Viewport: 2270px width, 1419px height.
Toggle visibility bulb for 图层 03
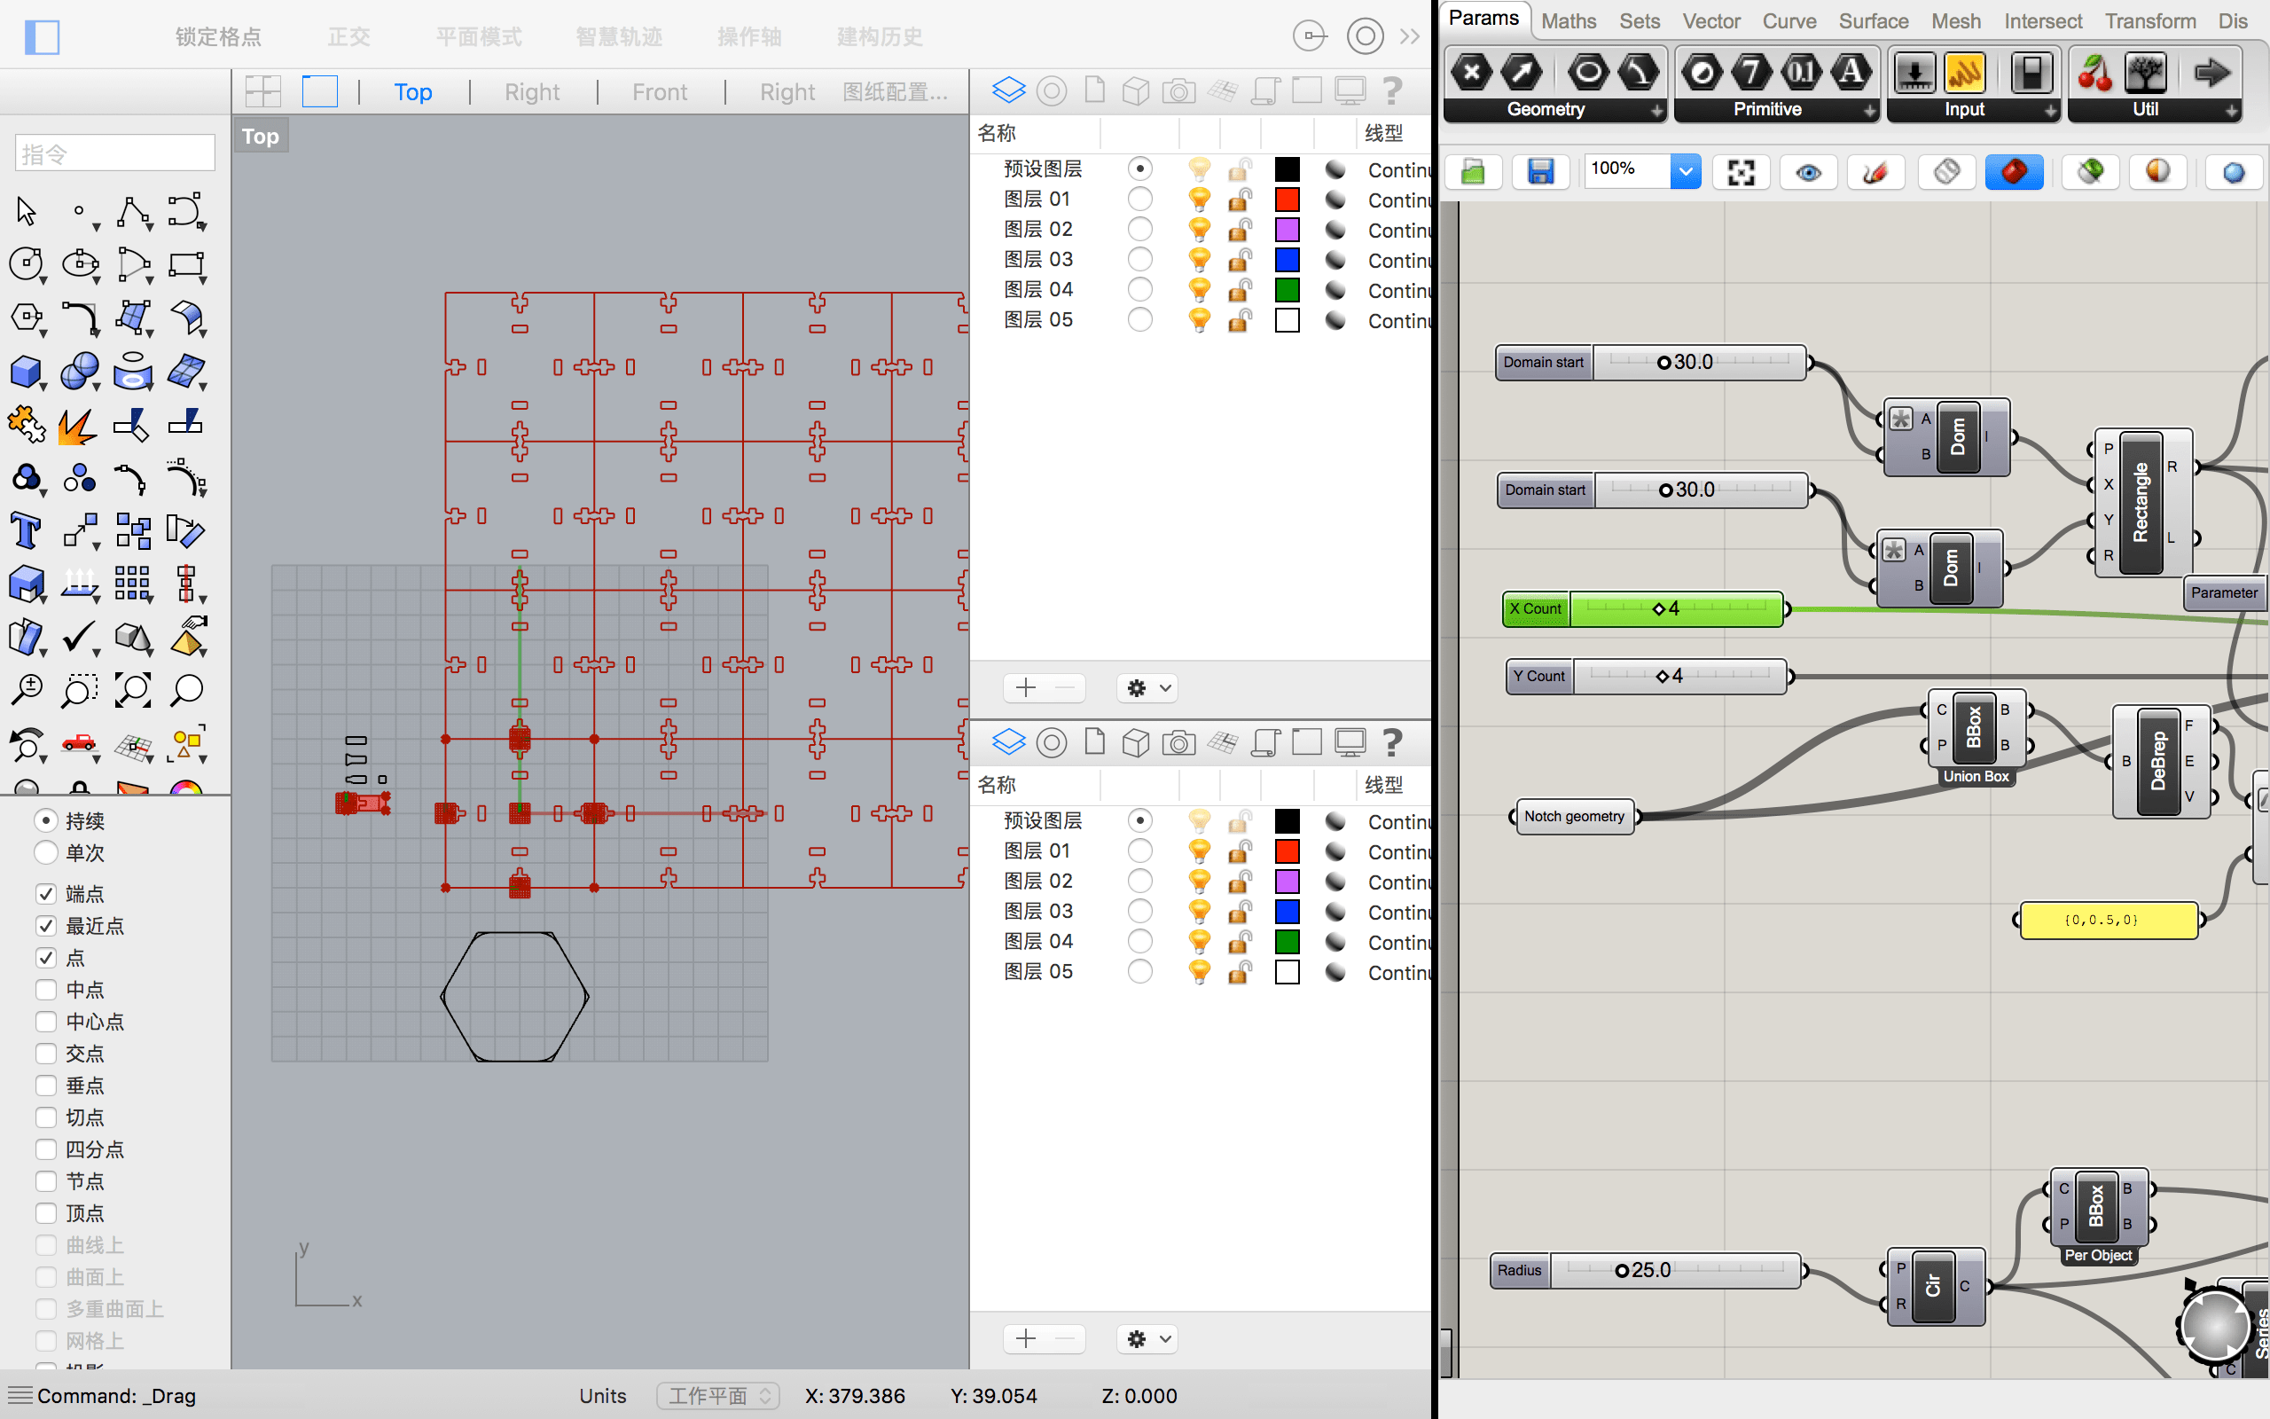tap(1199, 259)
